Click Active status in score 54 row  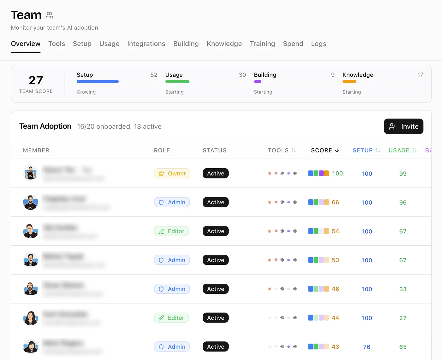[216, 231]
